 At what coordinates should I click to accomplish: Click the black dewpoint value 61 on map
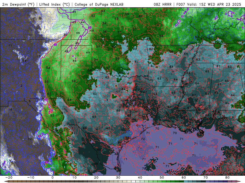point(218,66)
